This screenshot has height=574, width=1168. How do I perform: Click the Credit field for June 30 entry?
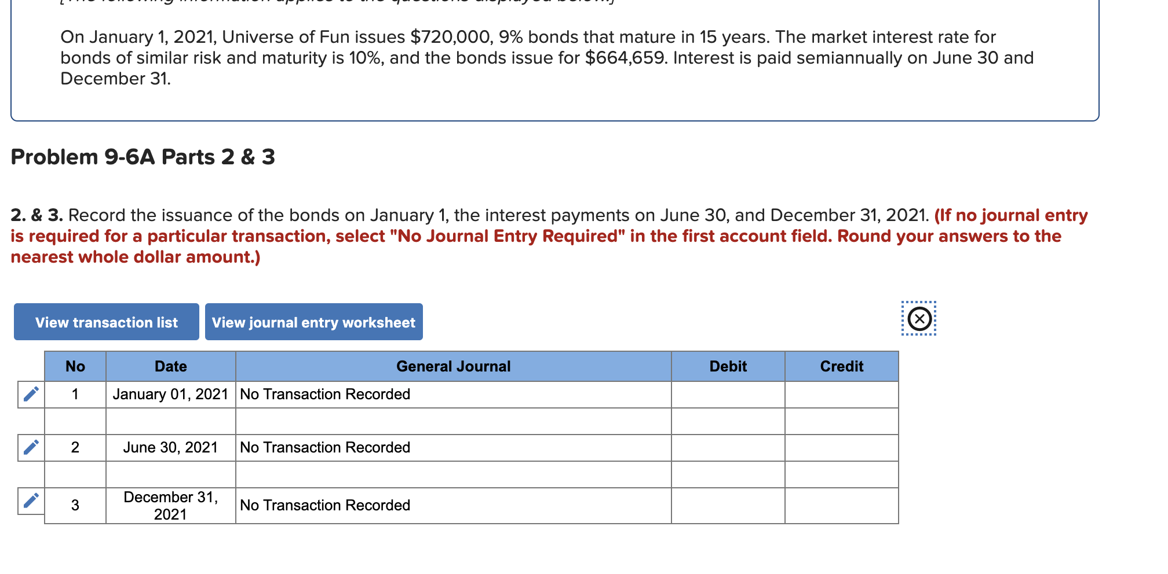coord(841,447)
